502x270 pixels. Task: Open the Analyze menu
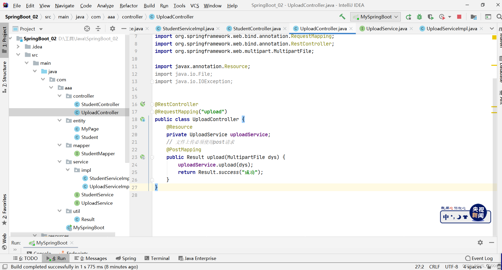pyautogui.click(x=105, y=6)
